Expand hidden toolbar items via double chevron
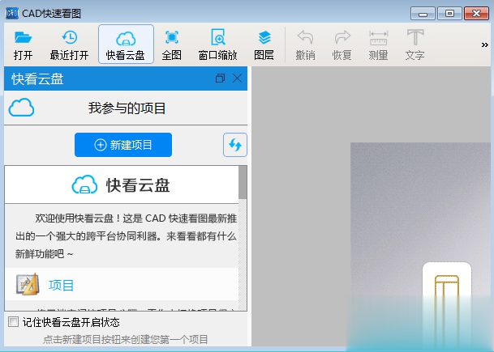 tap(484, 45)
